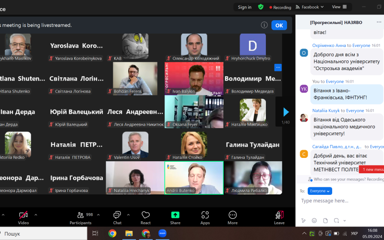Select the Наталія Стойко participant tile
Screen dimensions: 384x240
(x=194, y=146)
